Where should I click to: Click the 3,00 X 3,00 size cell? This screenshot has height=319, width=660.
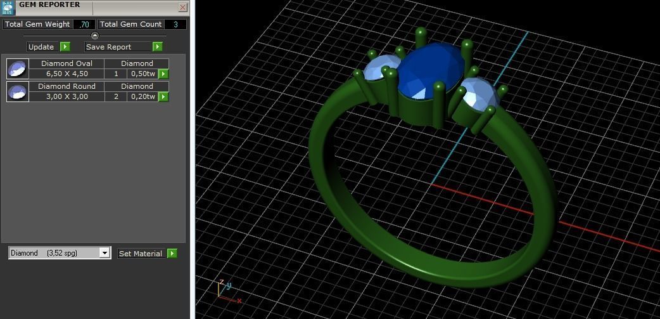point(67,96)
